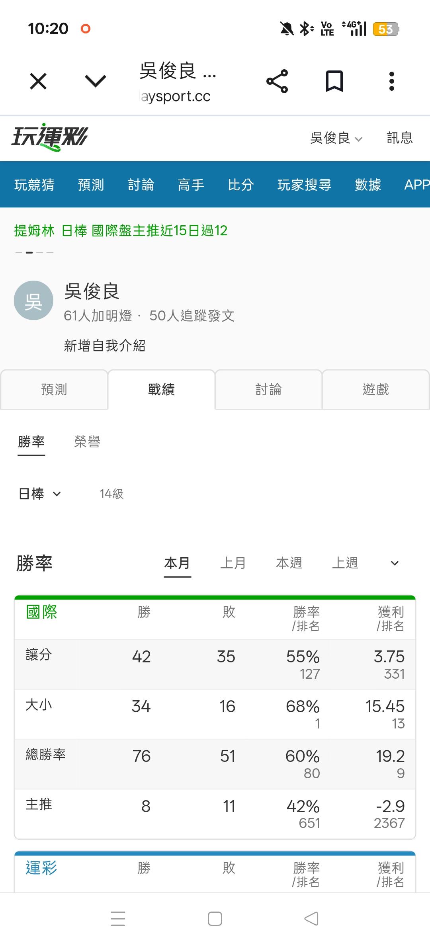The height and width of the screenshot is (945, 430).
Task: Switch win rate period to 上月
Action: pos(233,563)
